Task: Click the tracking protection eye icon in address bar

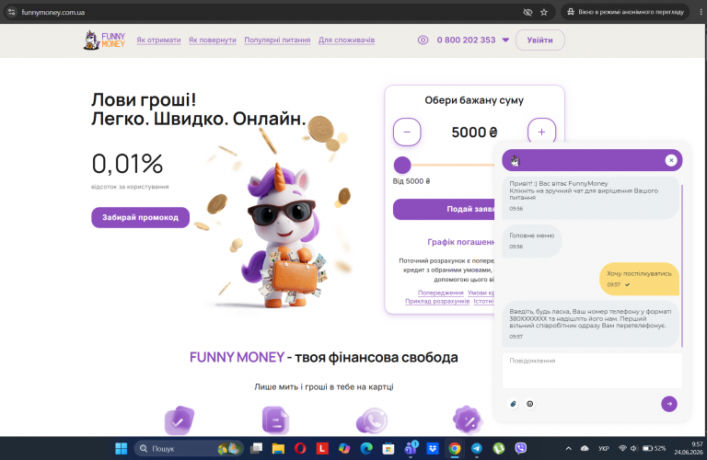Action: [x=527, y=12]
